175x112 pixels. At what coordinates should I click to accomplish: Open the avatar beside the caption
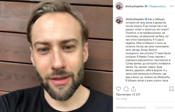point(119,20)
